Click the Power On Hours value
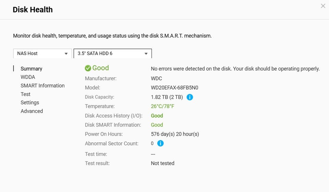The image size is (329, 192). tap(175, 134)
